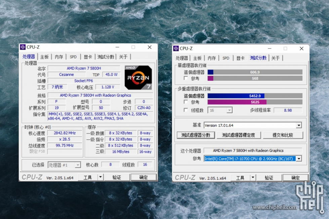Viewport: 329px width, 219px height.
Task: Enable multi-thread 參考 checkbox
Action: (186, 102)
